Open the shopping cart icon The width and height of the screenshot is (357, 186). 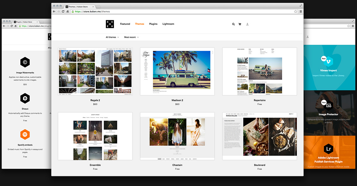tap(240, 24)
